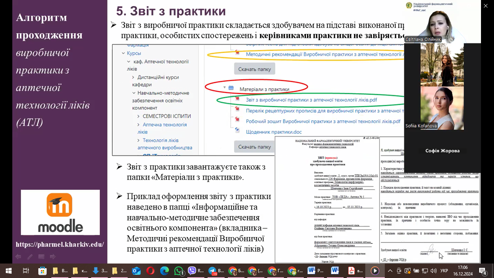Switch to Word document labeled 'Р...'
The width and height of the screenshot is (494, 278).
coord(315,270)
